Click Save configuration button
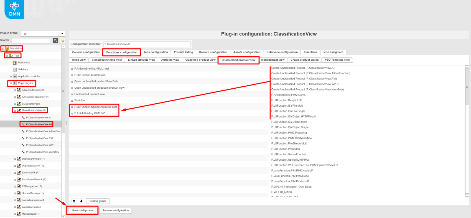The width and height of the screenshot is (471, 218). pos(83,211)
